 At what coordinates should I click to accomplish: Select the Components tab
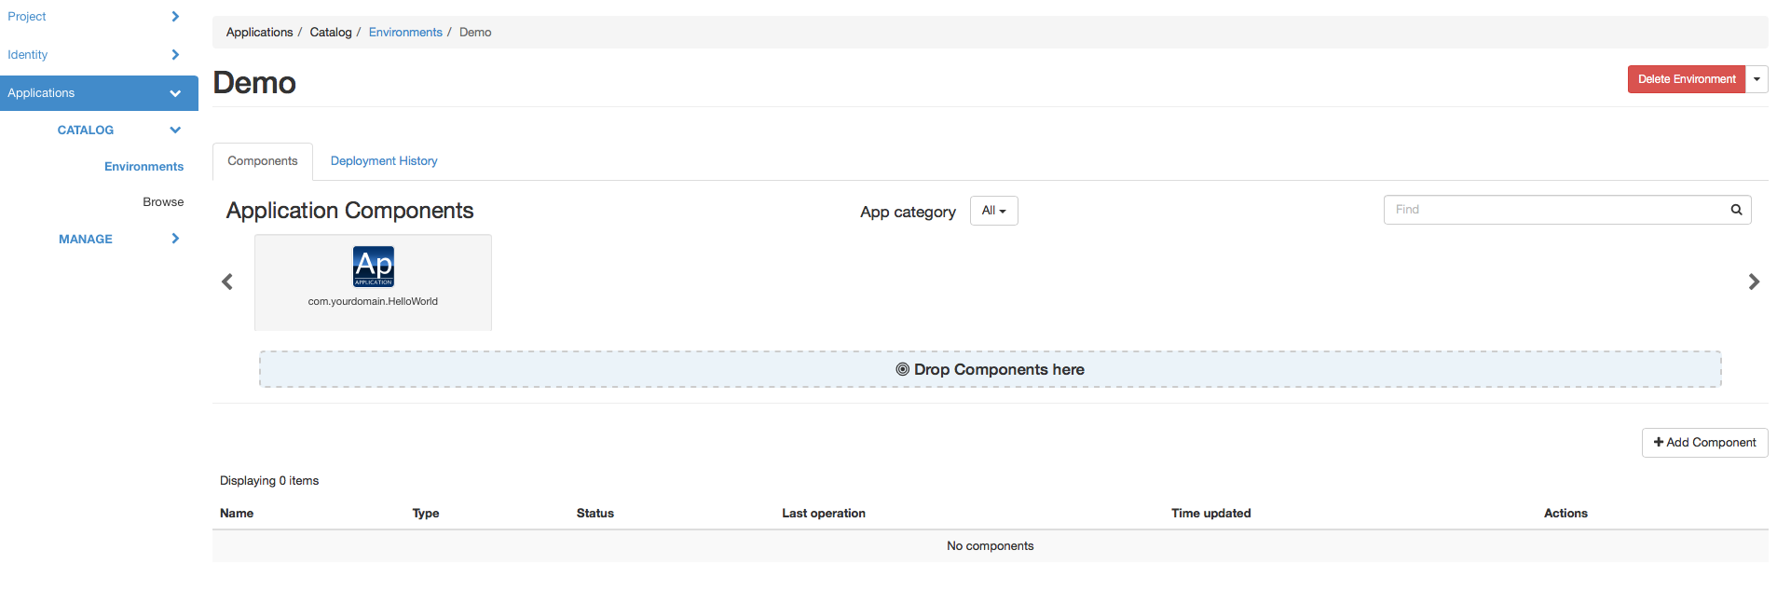tap(263, 161)
